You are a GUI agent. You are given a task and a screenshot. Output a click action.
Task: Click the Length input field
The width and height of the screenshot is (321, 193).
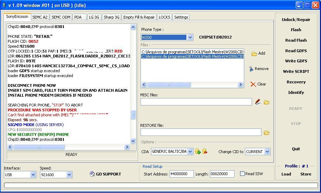(x=222, y=174)
